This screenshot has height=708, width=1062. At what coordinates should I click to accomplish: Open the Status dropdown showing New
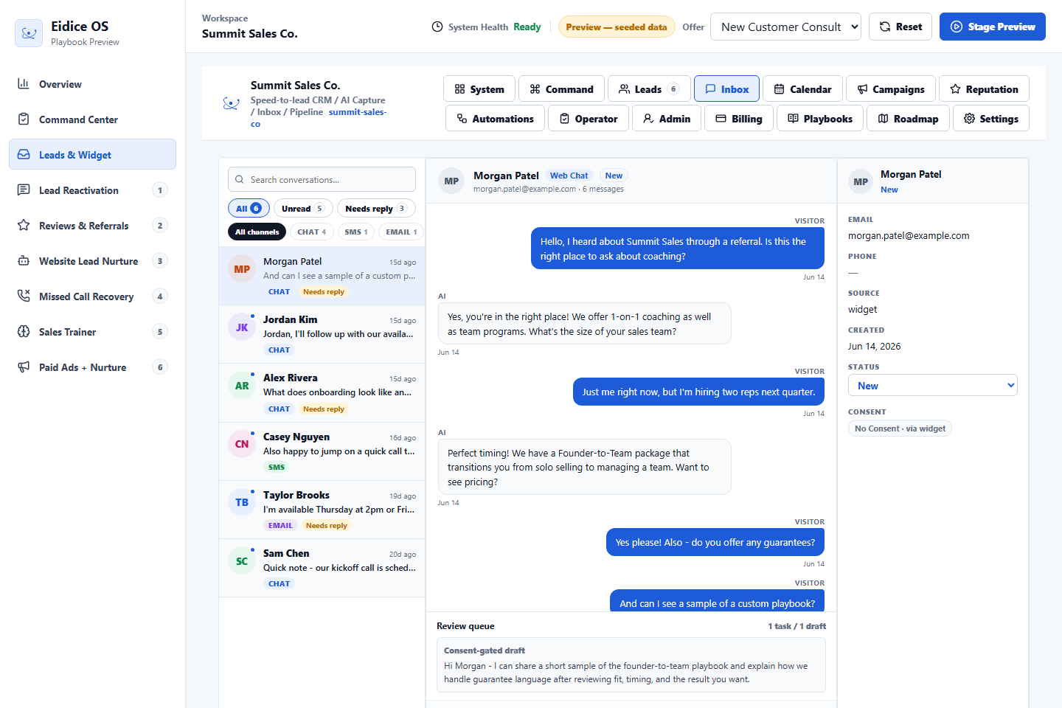933,386
